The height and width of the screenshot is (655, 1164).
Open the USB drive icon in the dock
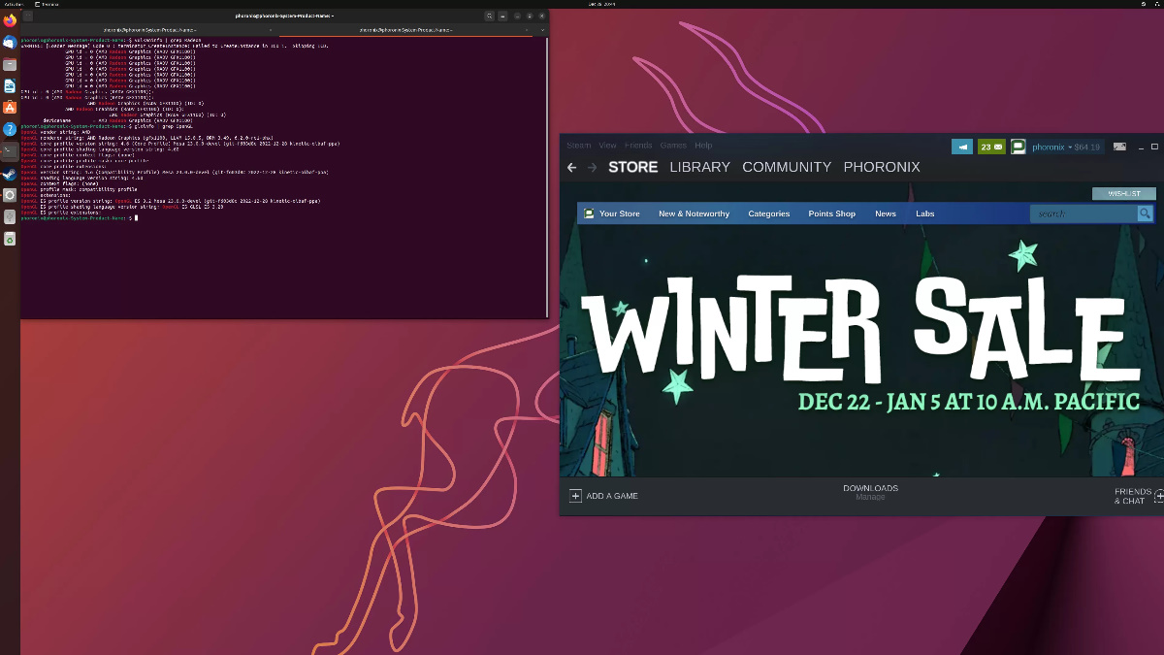pyautogui.click(x=10, y=216)
